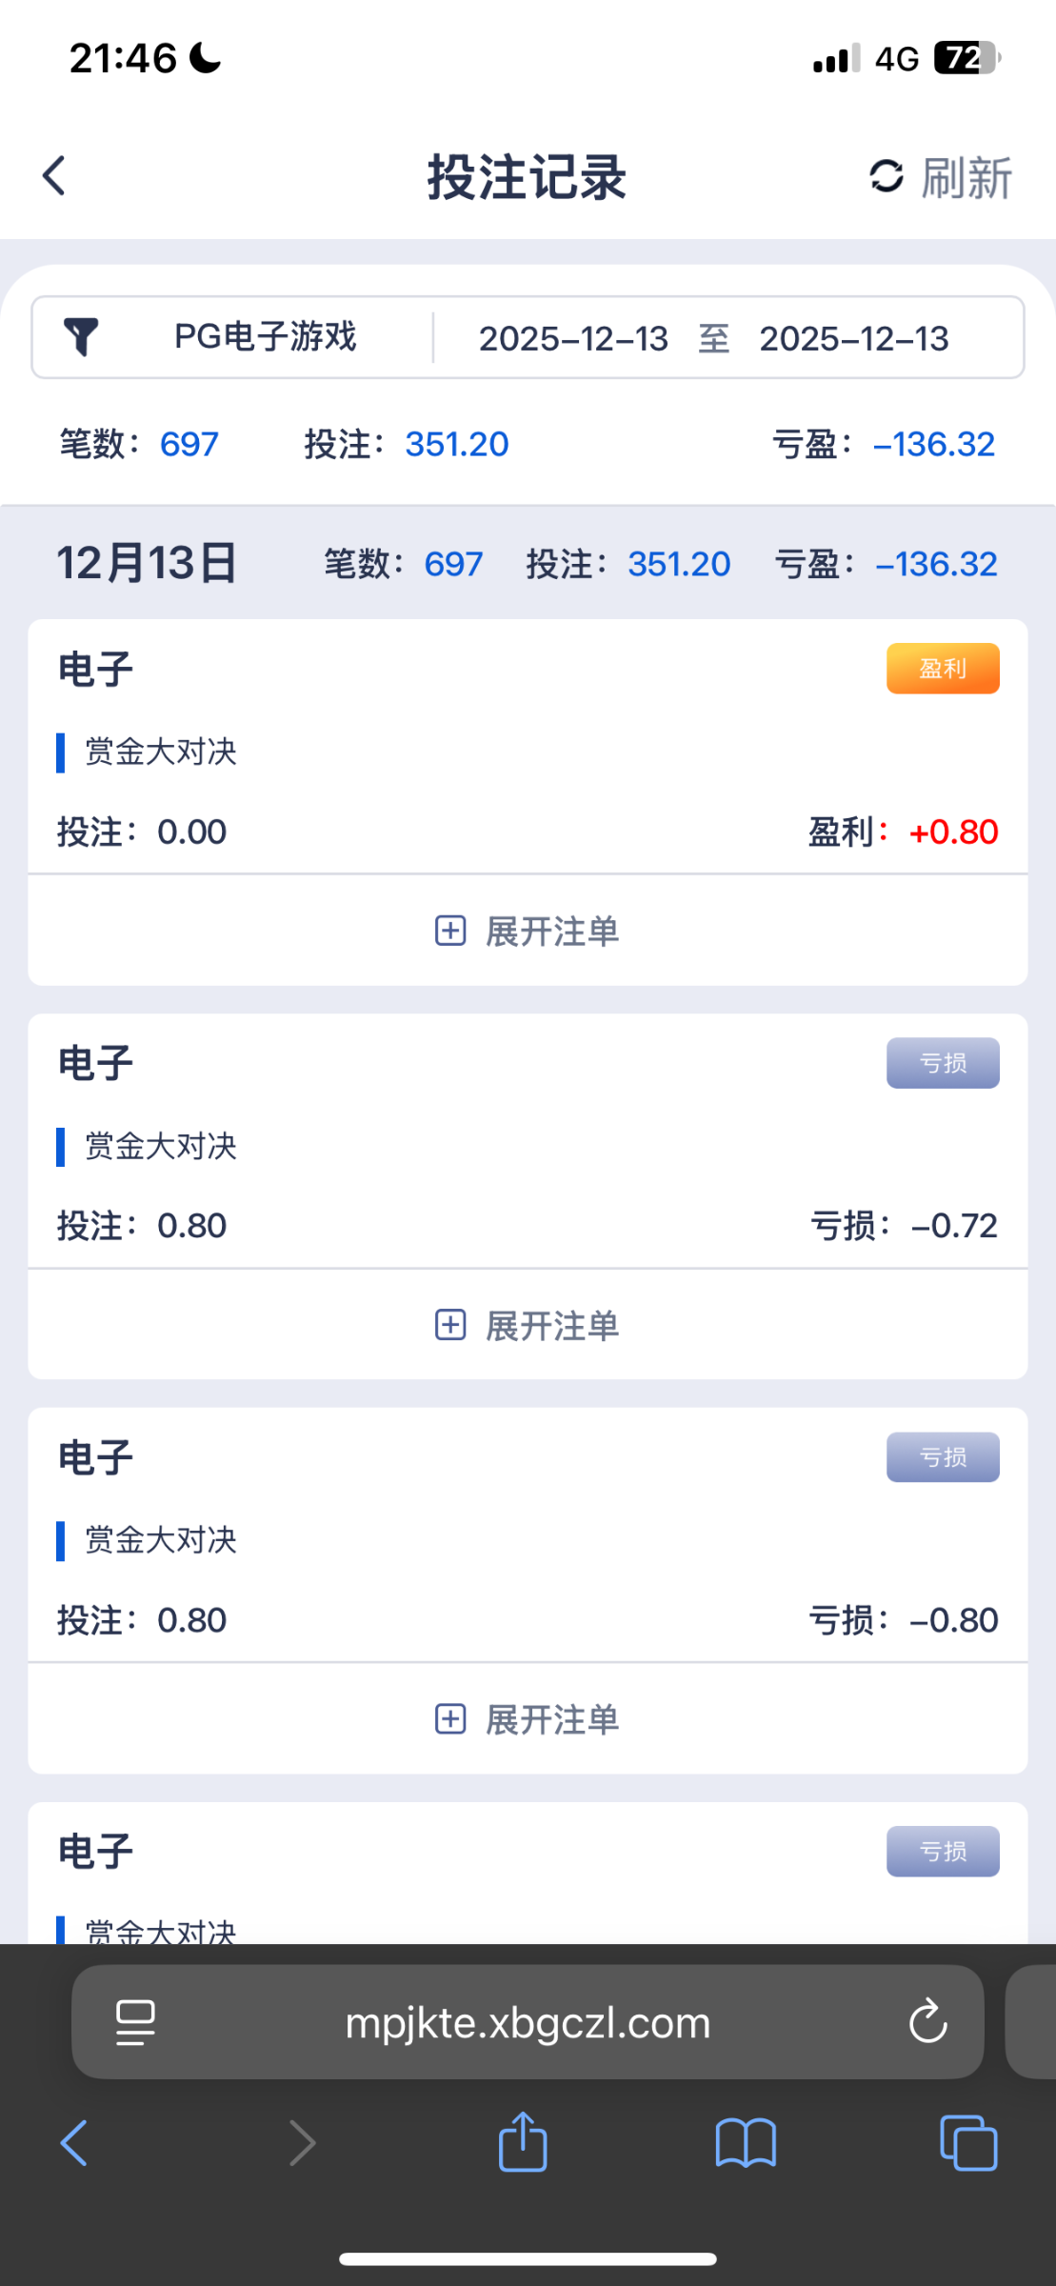
Task: Tap Safari reload arrow in address bar
Action: [x=927, y=2022]
